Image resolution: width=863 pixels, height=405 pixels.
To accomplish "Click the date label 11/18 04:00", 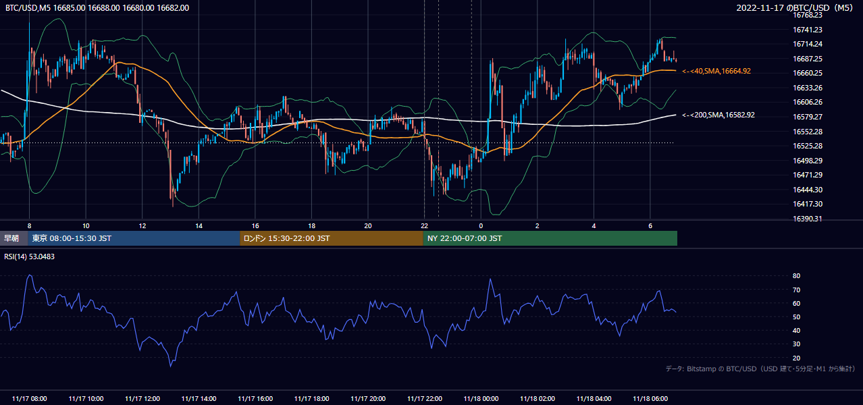I will click(x=594, y=398).
